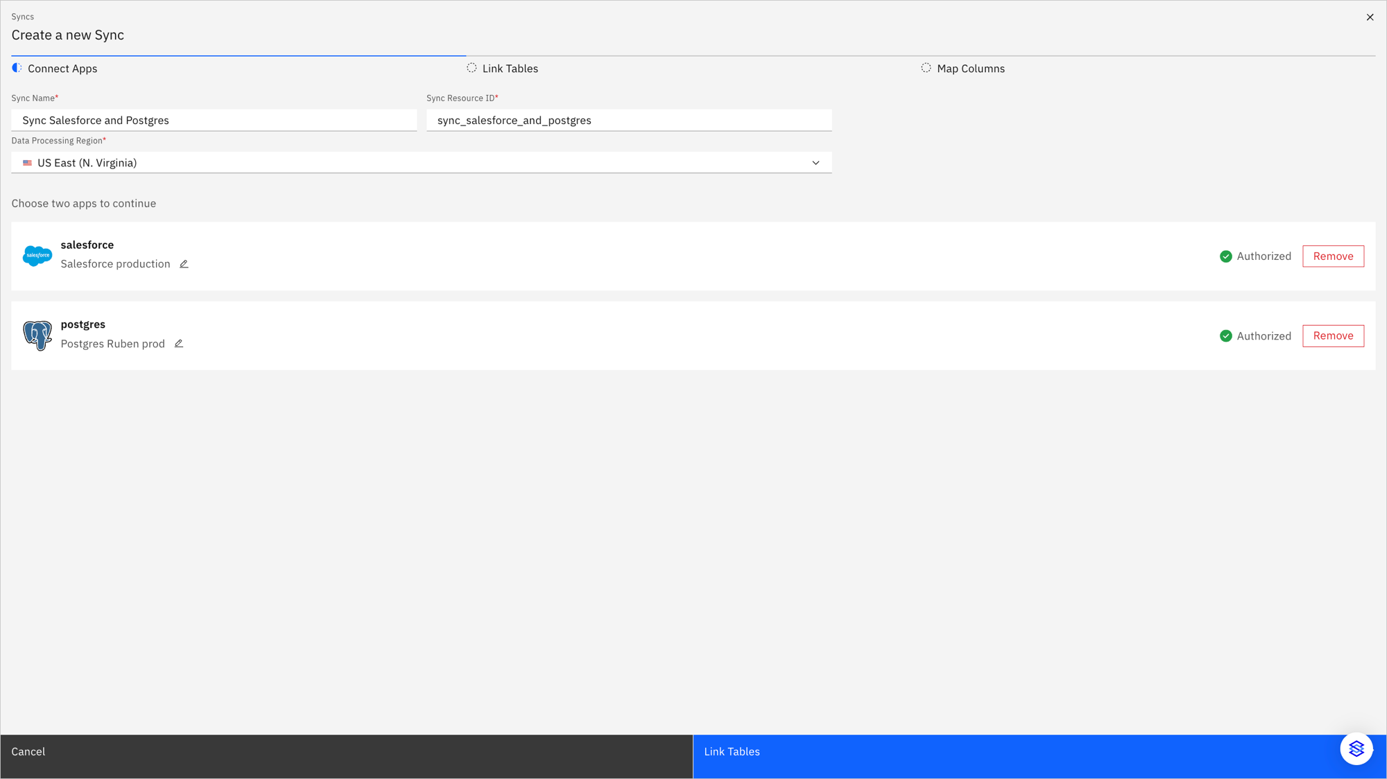
Task: Edit the Salesforce production connection name
Action: coord(184,264)
